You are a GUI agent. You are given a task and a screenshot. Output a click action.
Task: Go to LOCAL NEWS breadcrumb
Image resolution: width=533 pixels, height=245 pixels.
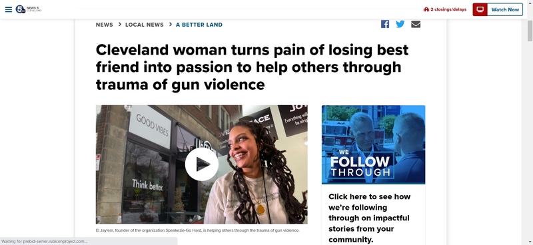(145, 25)
